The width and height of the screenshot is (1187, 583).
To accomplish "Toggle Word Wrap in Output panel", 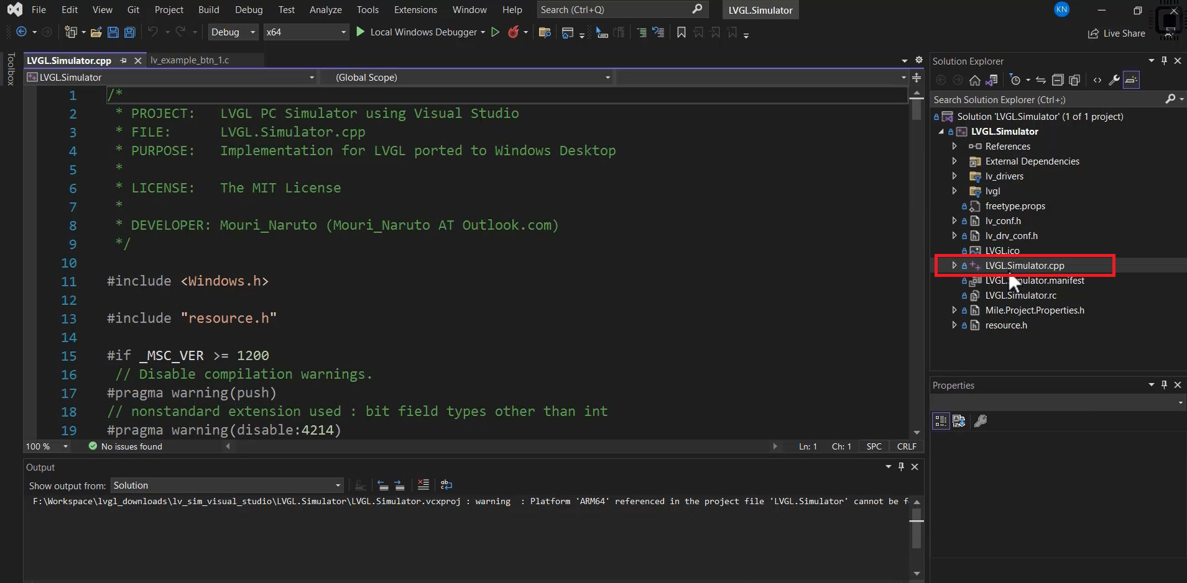I will tap(446, 485).
